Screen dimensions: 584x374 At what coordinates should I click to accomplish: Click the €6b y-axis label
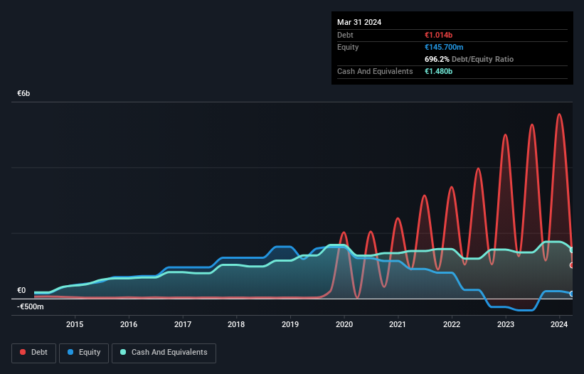pos(23,93)
